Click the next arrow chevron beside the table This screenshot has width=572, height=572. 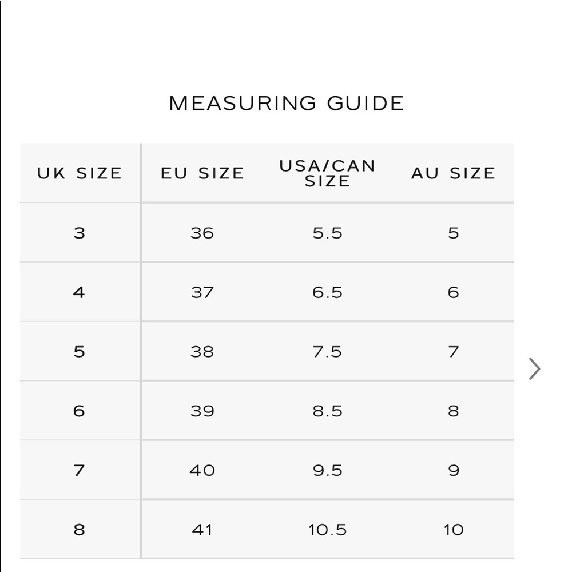(534, 369)
